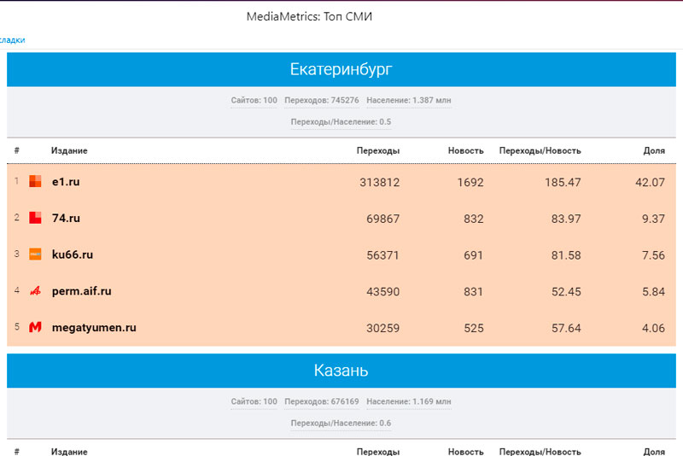Click the perm.aif.ru logo icon

[35, 291]
